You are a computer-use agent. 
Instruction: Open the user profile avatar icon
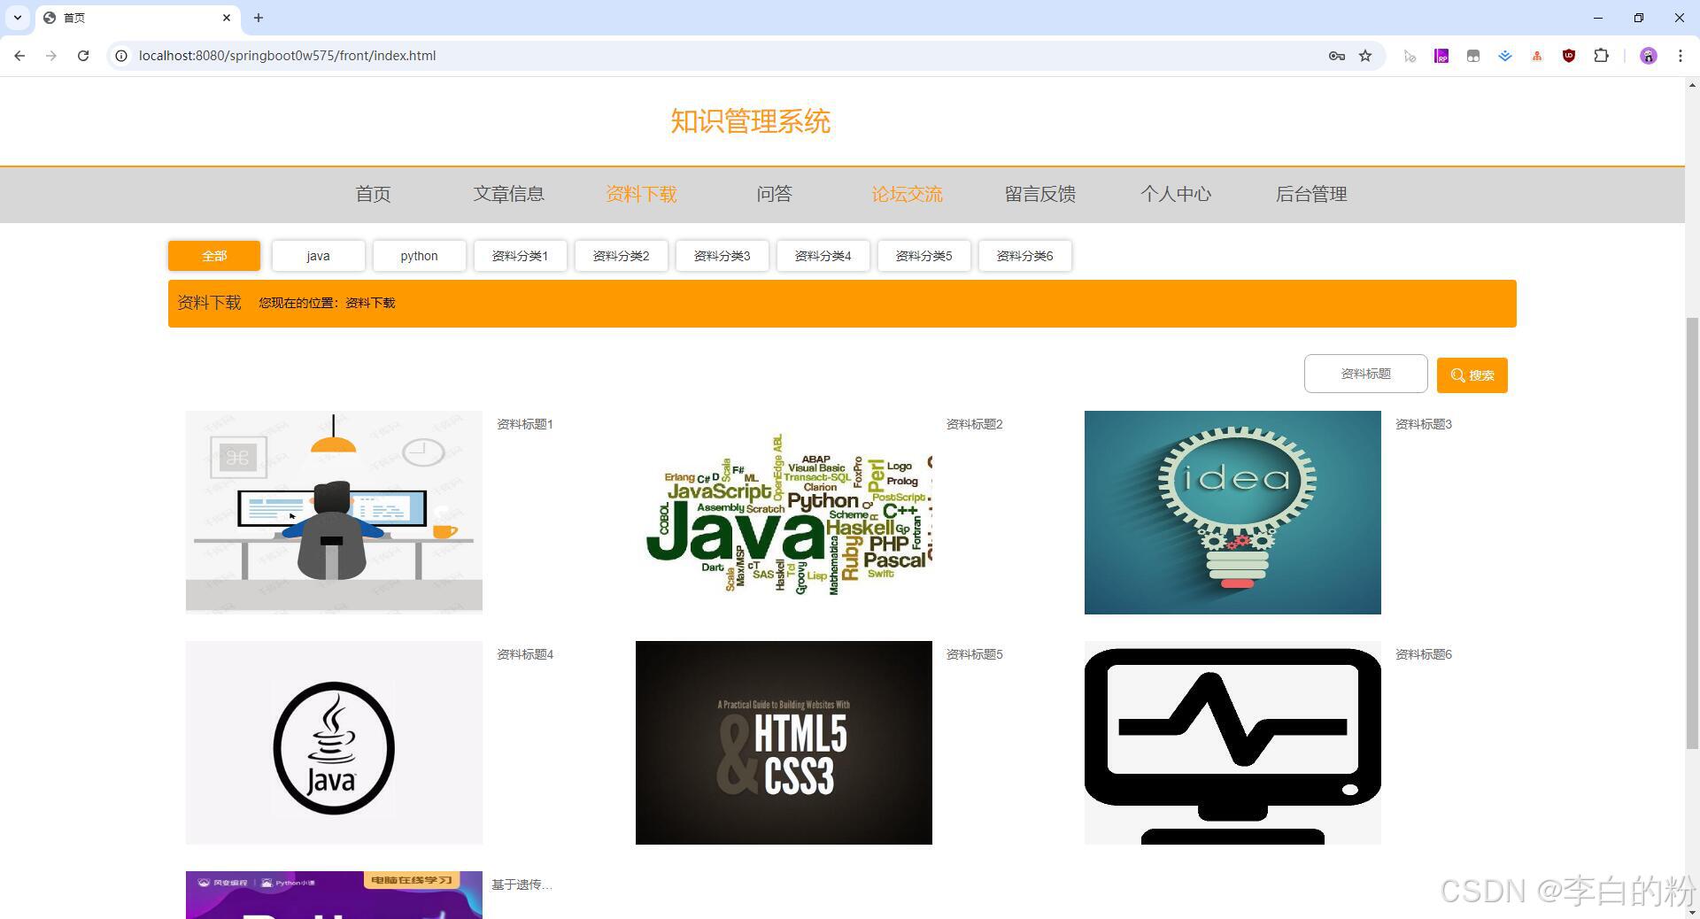pos(1648,56)
